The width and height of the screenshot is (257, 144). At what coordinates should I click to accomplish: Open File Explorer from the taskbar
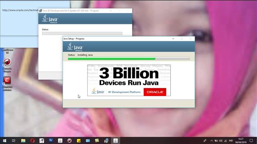[x=23, y=140]
